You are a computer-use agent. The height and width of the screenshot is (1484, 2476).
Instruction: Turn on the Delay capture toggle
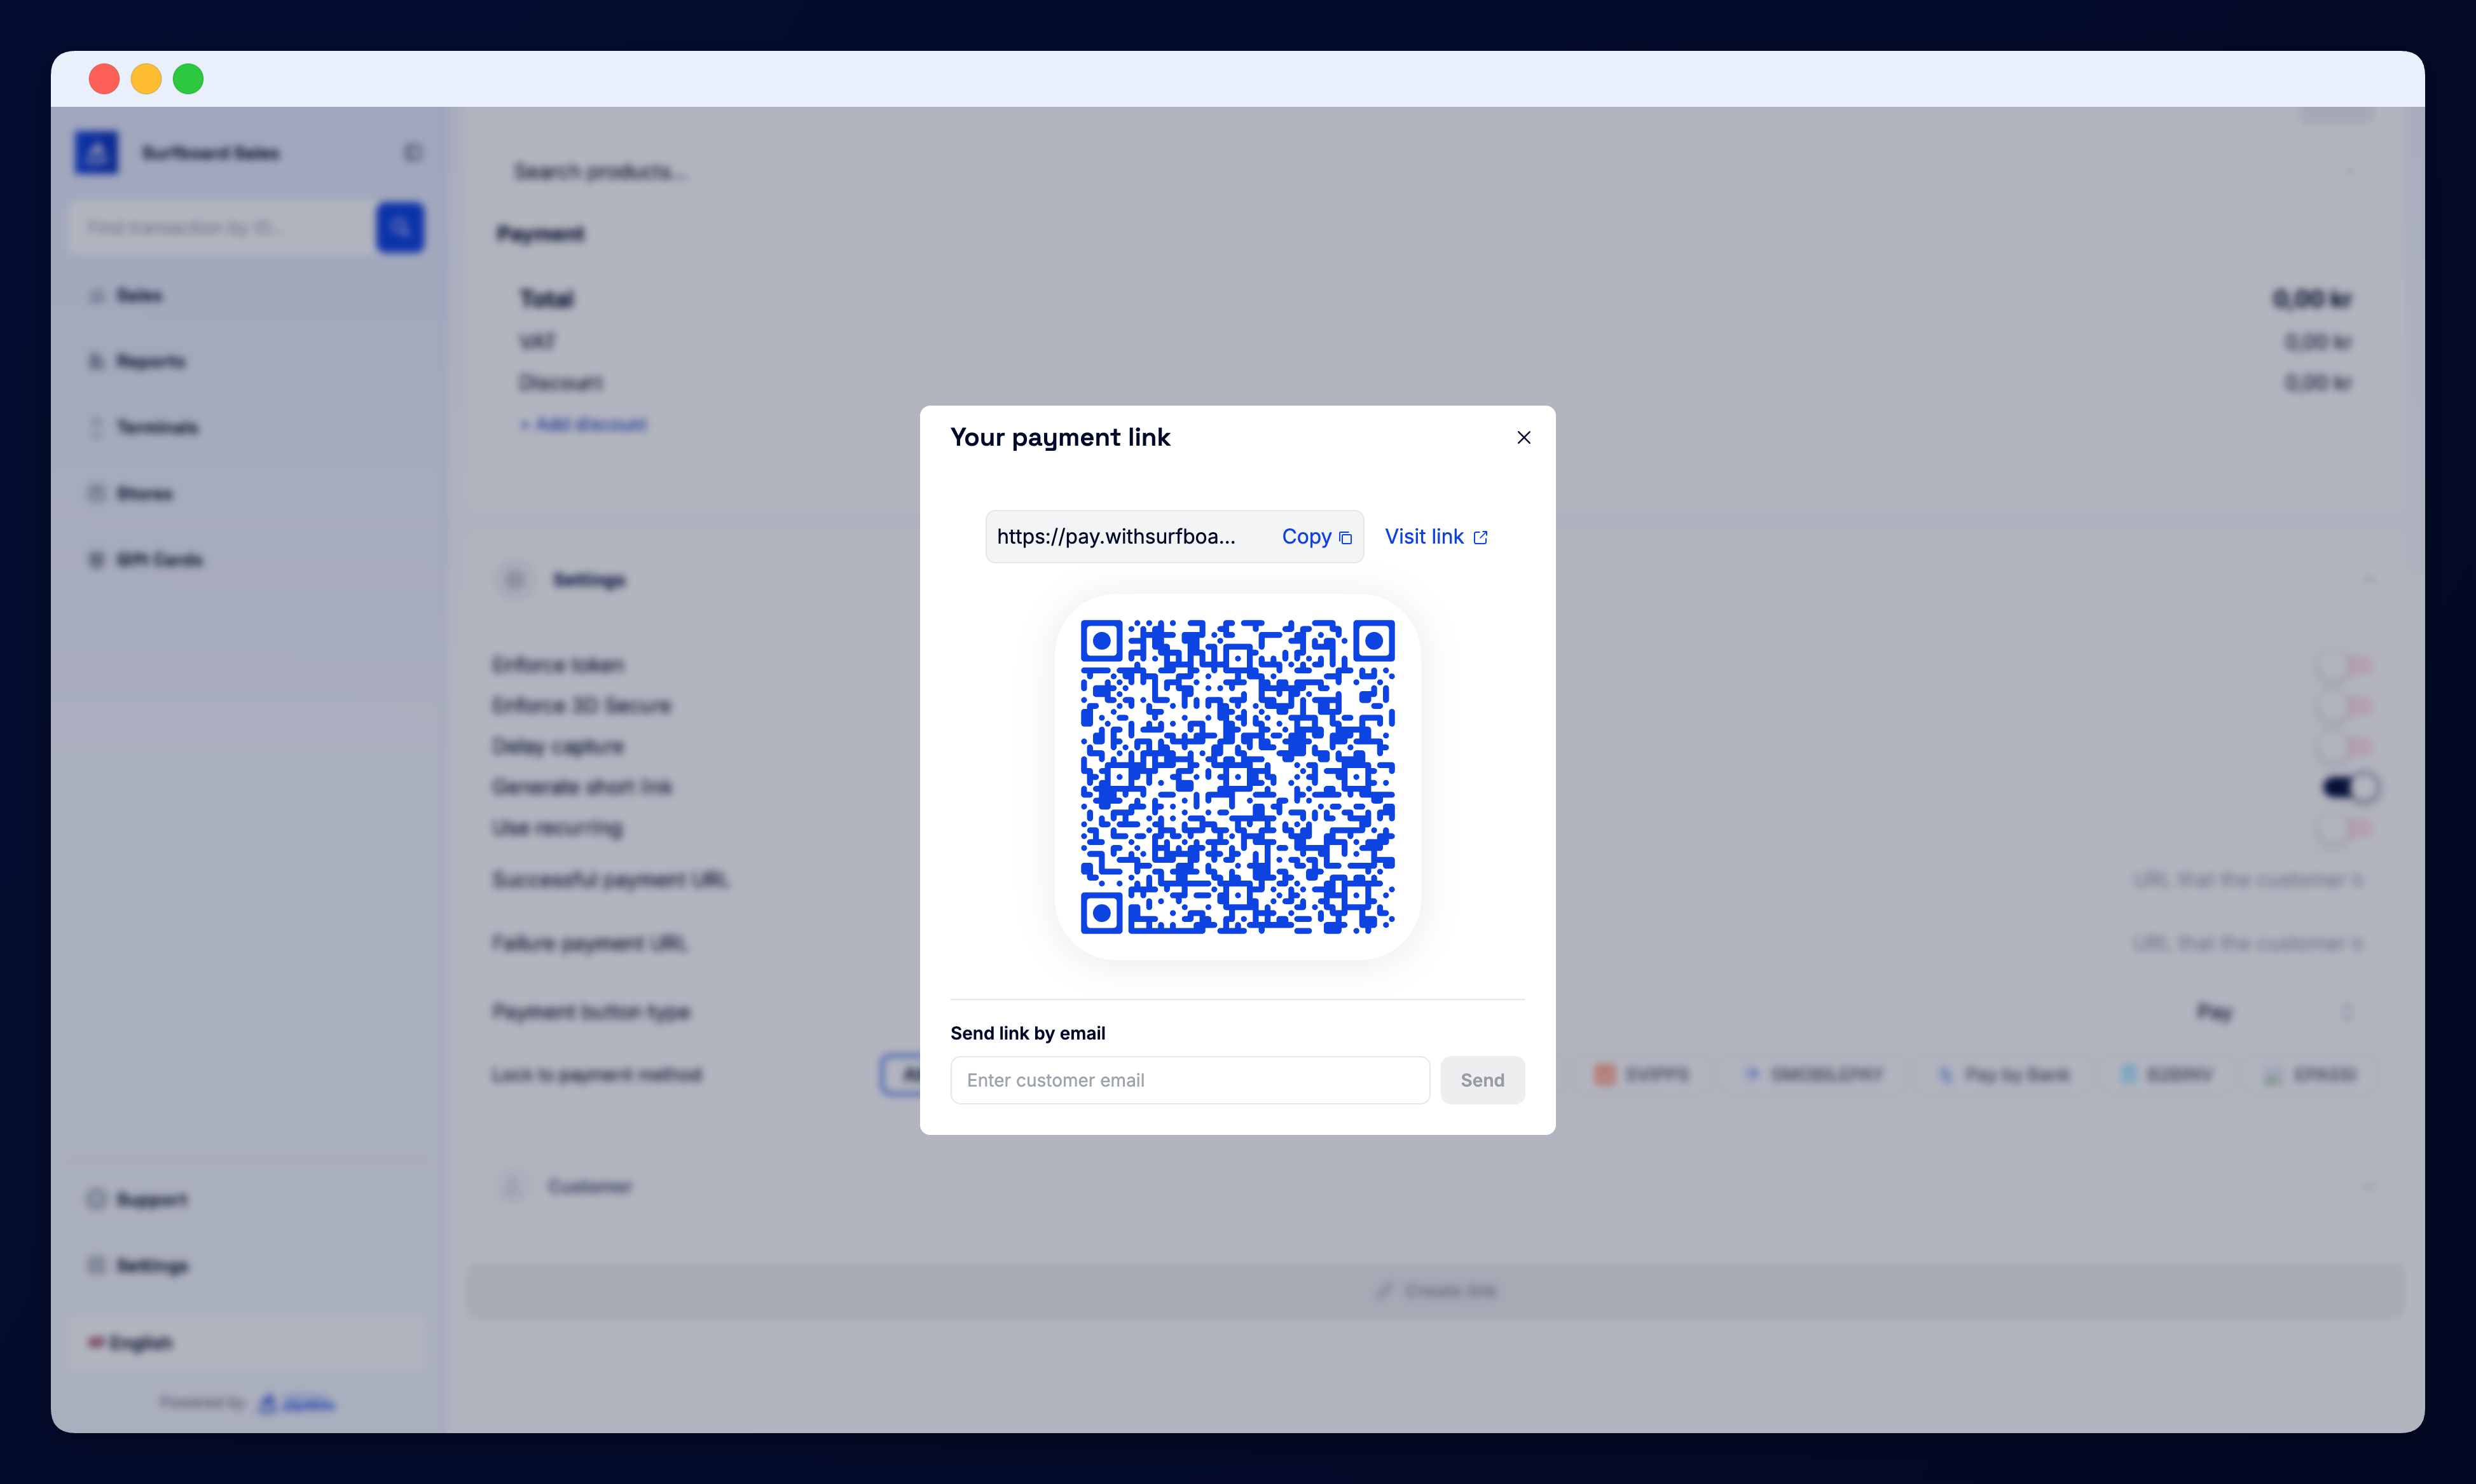pos(2349,746)
